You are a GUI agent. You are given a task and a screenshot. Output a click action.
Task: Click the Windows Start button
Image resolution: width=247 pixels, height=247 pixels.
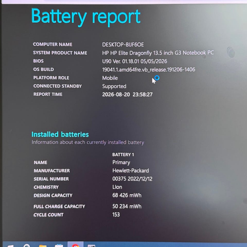[x=11, y=245]
